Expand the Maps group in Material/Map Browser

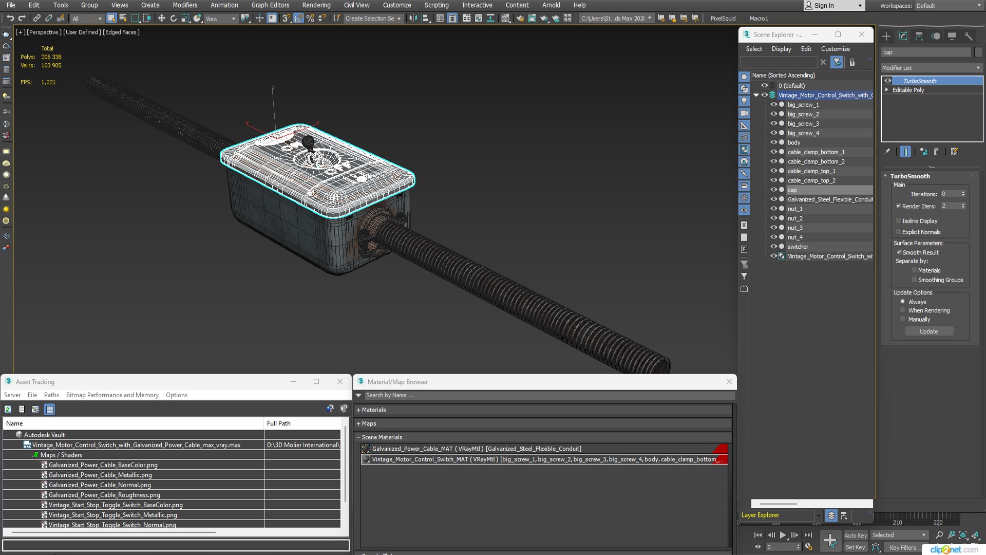(x=358, y=423)
